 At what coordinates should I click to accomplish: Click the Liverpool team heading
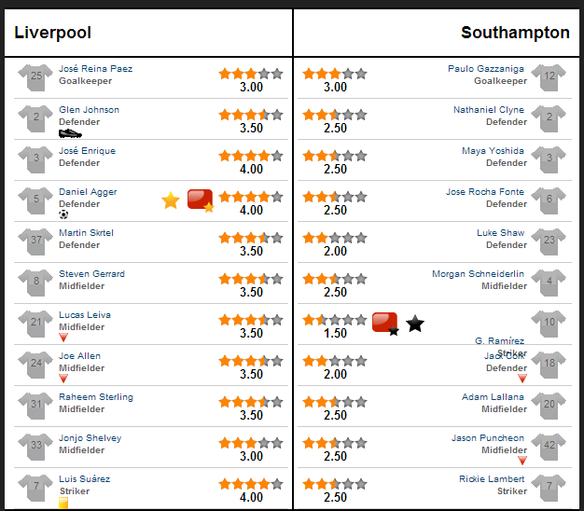[x=52, y=33]
